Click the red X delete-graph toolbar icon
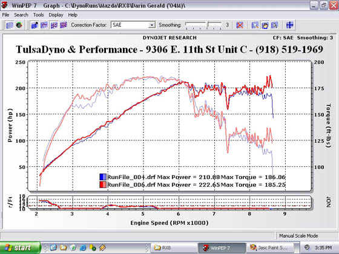 click(240, 25)
